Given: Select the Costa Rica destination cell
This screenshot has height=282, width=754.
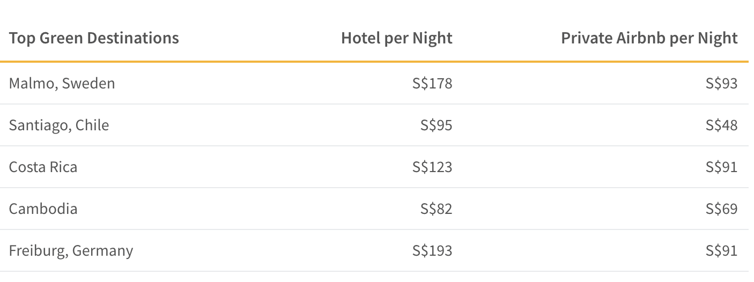Looking at the screenshot, I should (43, 167).
